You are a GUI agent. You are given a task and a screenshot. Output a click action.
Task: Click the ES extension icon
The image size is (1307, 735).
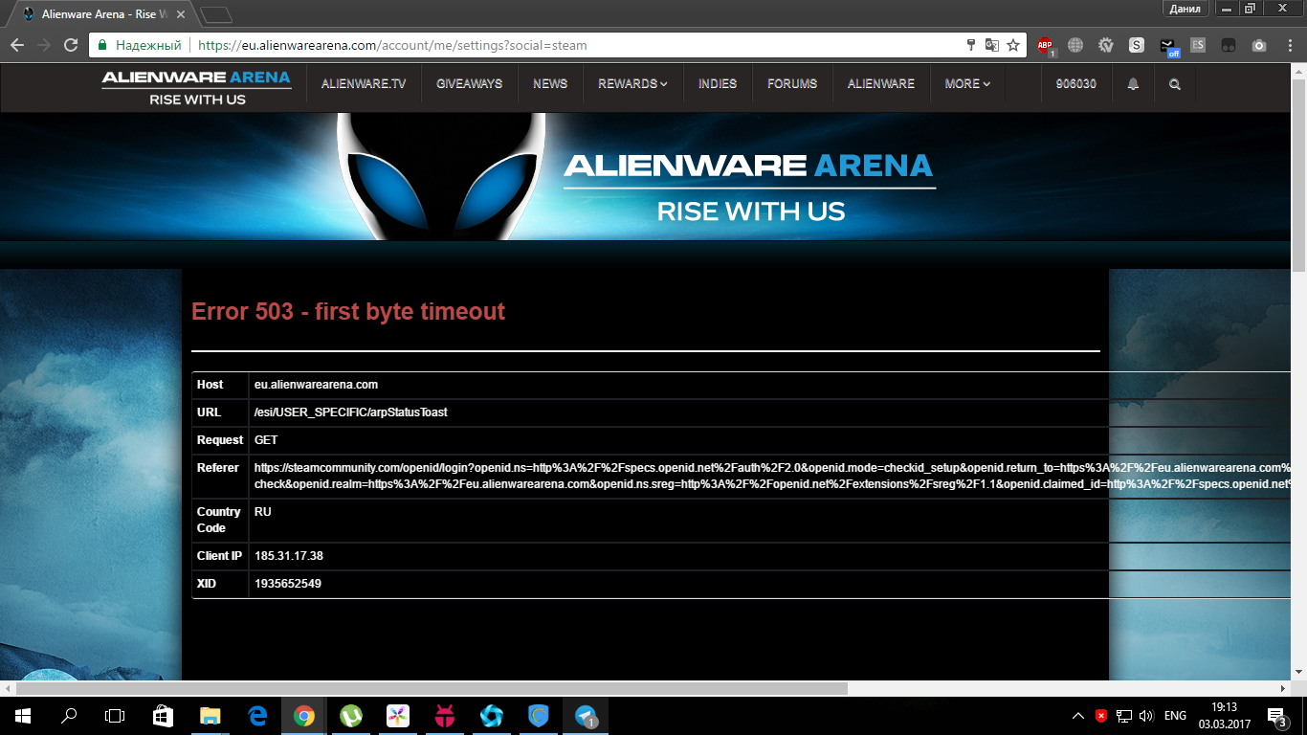click(1198, 45)
